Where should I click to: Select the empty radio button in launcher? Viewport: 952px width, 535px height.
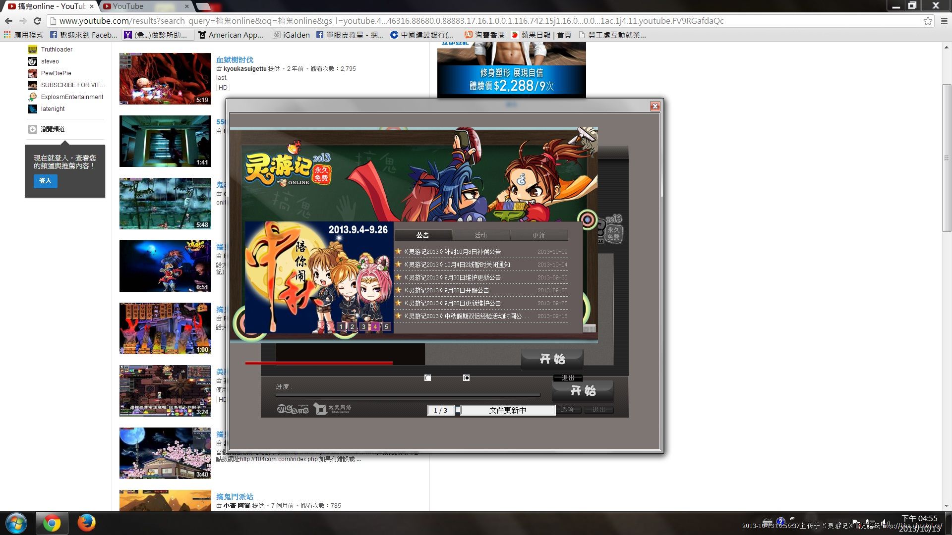(x=428, y=378)
